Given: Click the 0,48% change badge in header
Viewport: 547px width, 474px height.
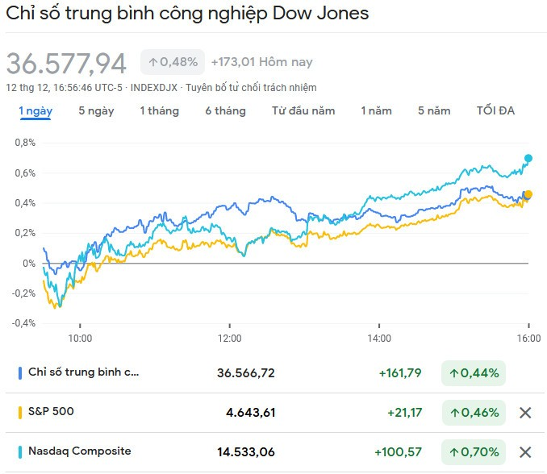Looking at the screenshot, I should (172, 62).
